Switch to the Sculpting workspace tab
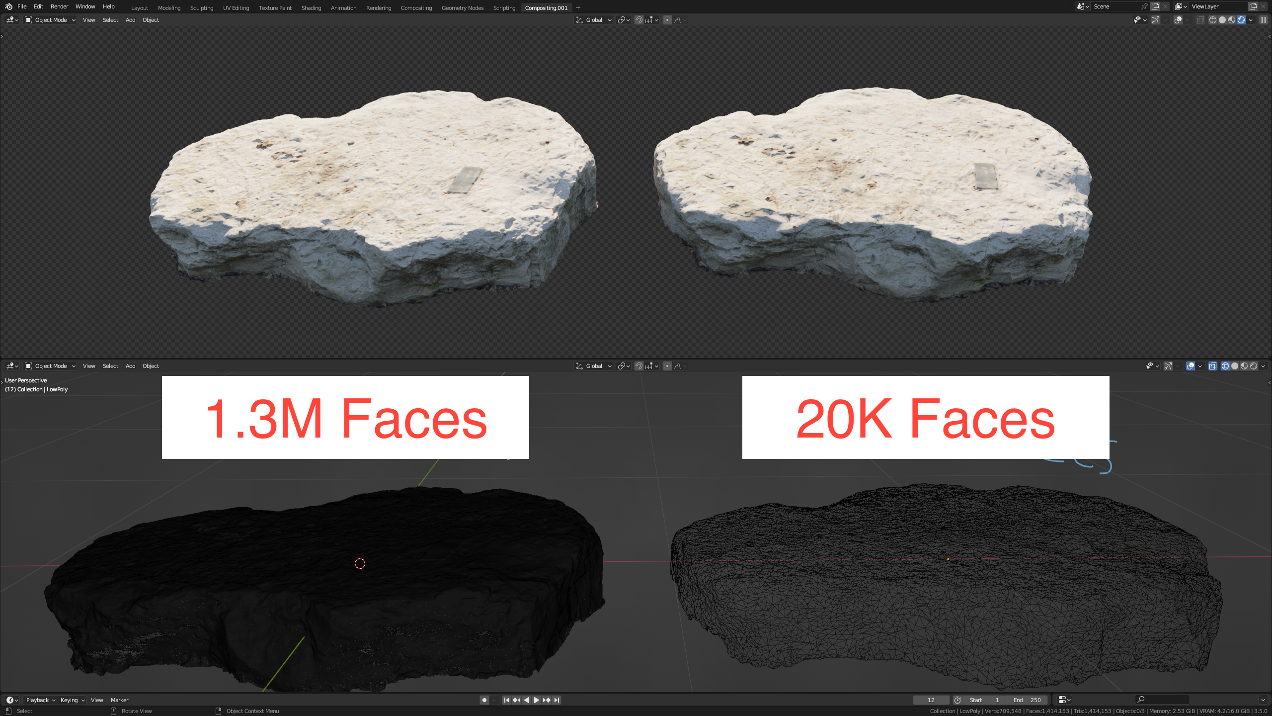This screenshot has height=716, width=1272. click(x=201, y=8)
